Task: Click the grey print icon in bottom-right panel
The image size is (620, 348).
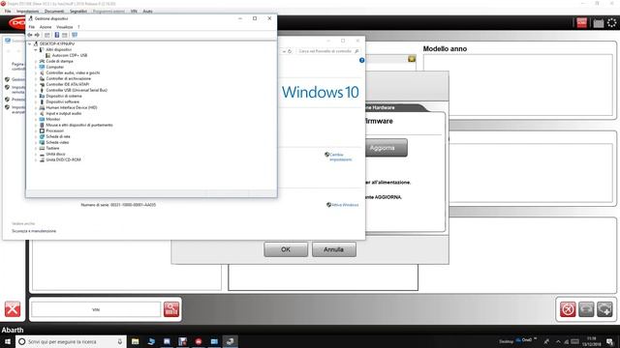Action: pyautogui.click(x=586, y=309)
